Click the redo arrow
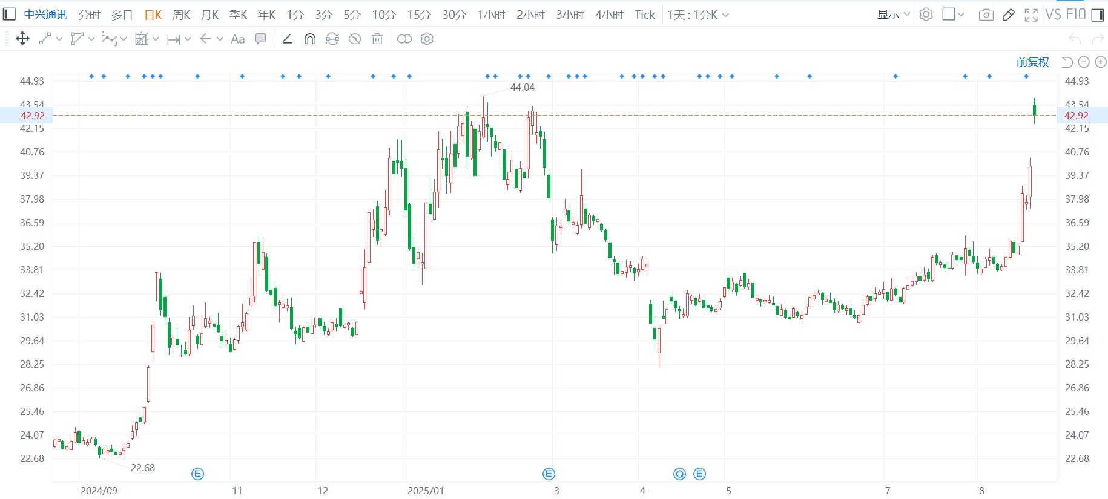 pos(1098,39)
